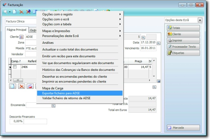Click the Data field showing 17.12.2010
The width and height of the screenshot is (210, 140).
[148, 42]
